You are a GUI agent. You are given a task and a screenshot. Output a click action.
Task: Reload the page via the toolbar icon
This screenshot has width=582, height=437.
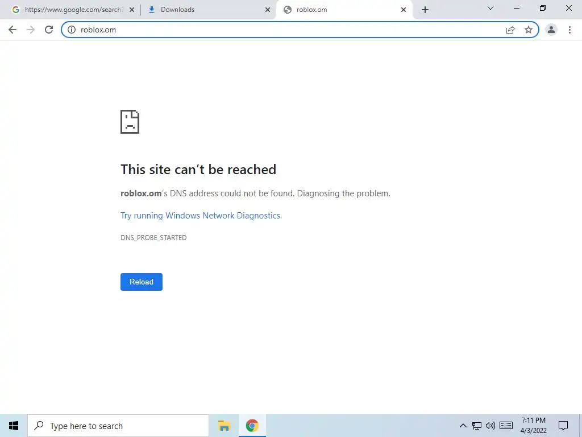point(49,30)
